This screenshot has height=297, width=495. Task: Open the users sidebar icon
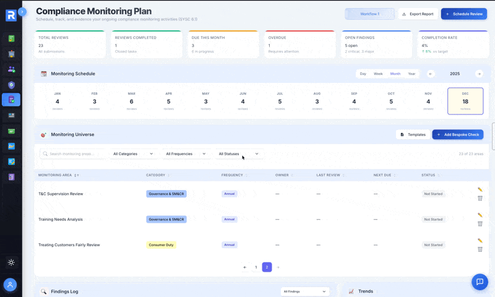point(11,69)
